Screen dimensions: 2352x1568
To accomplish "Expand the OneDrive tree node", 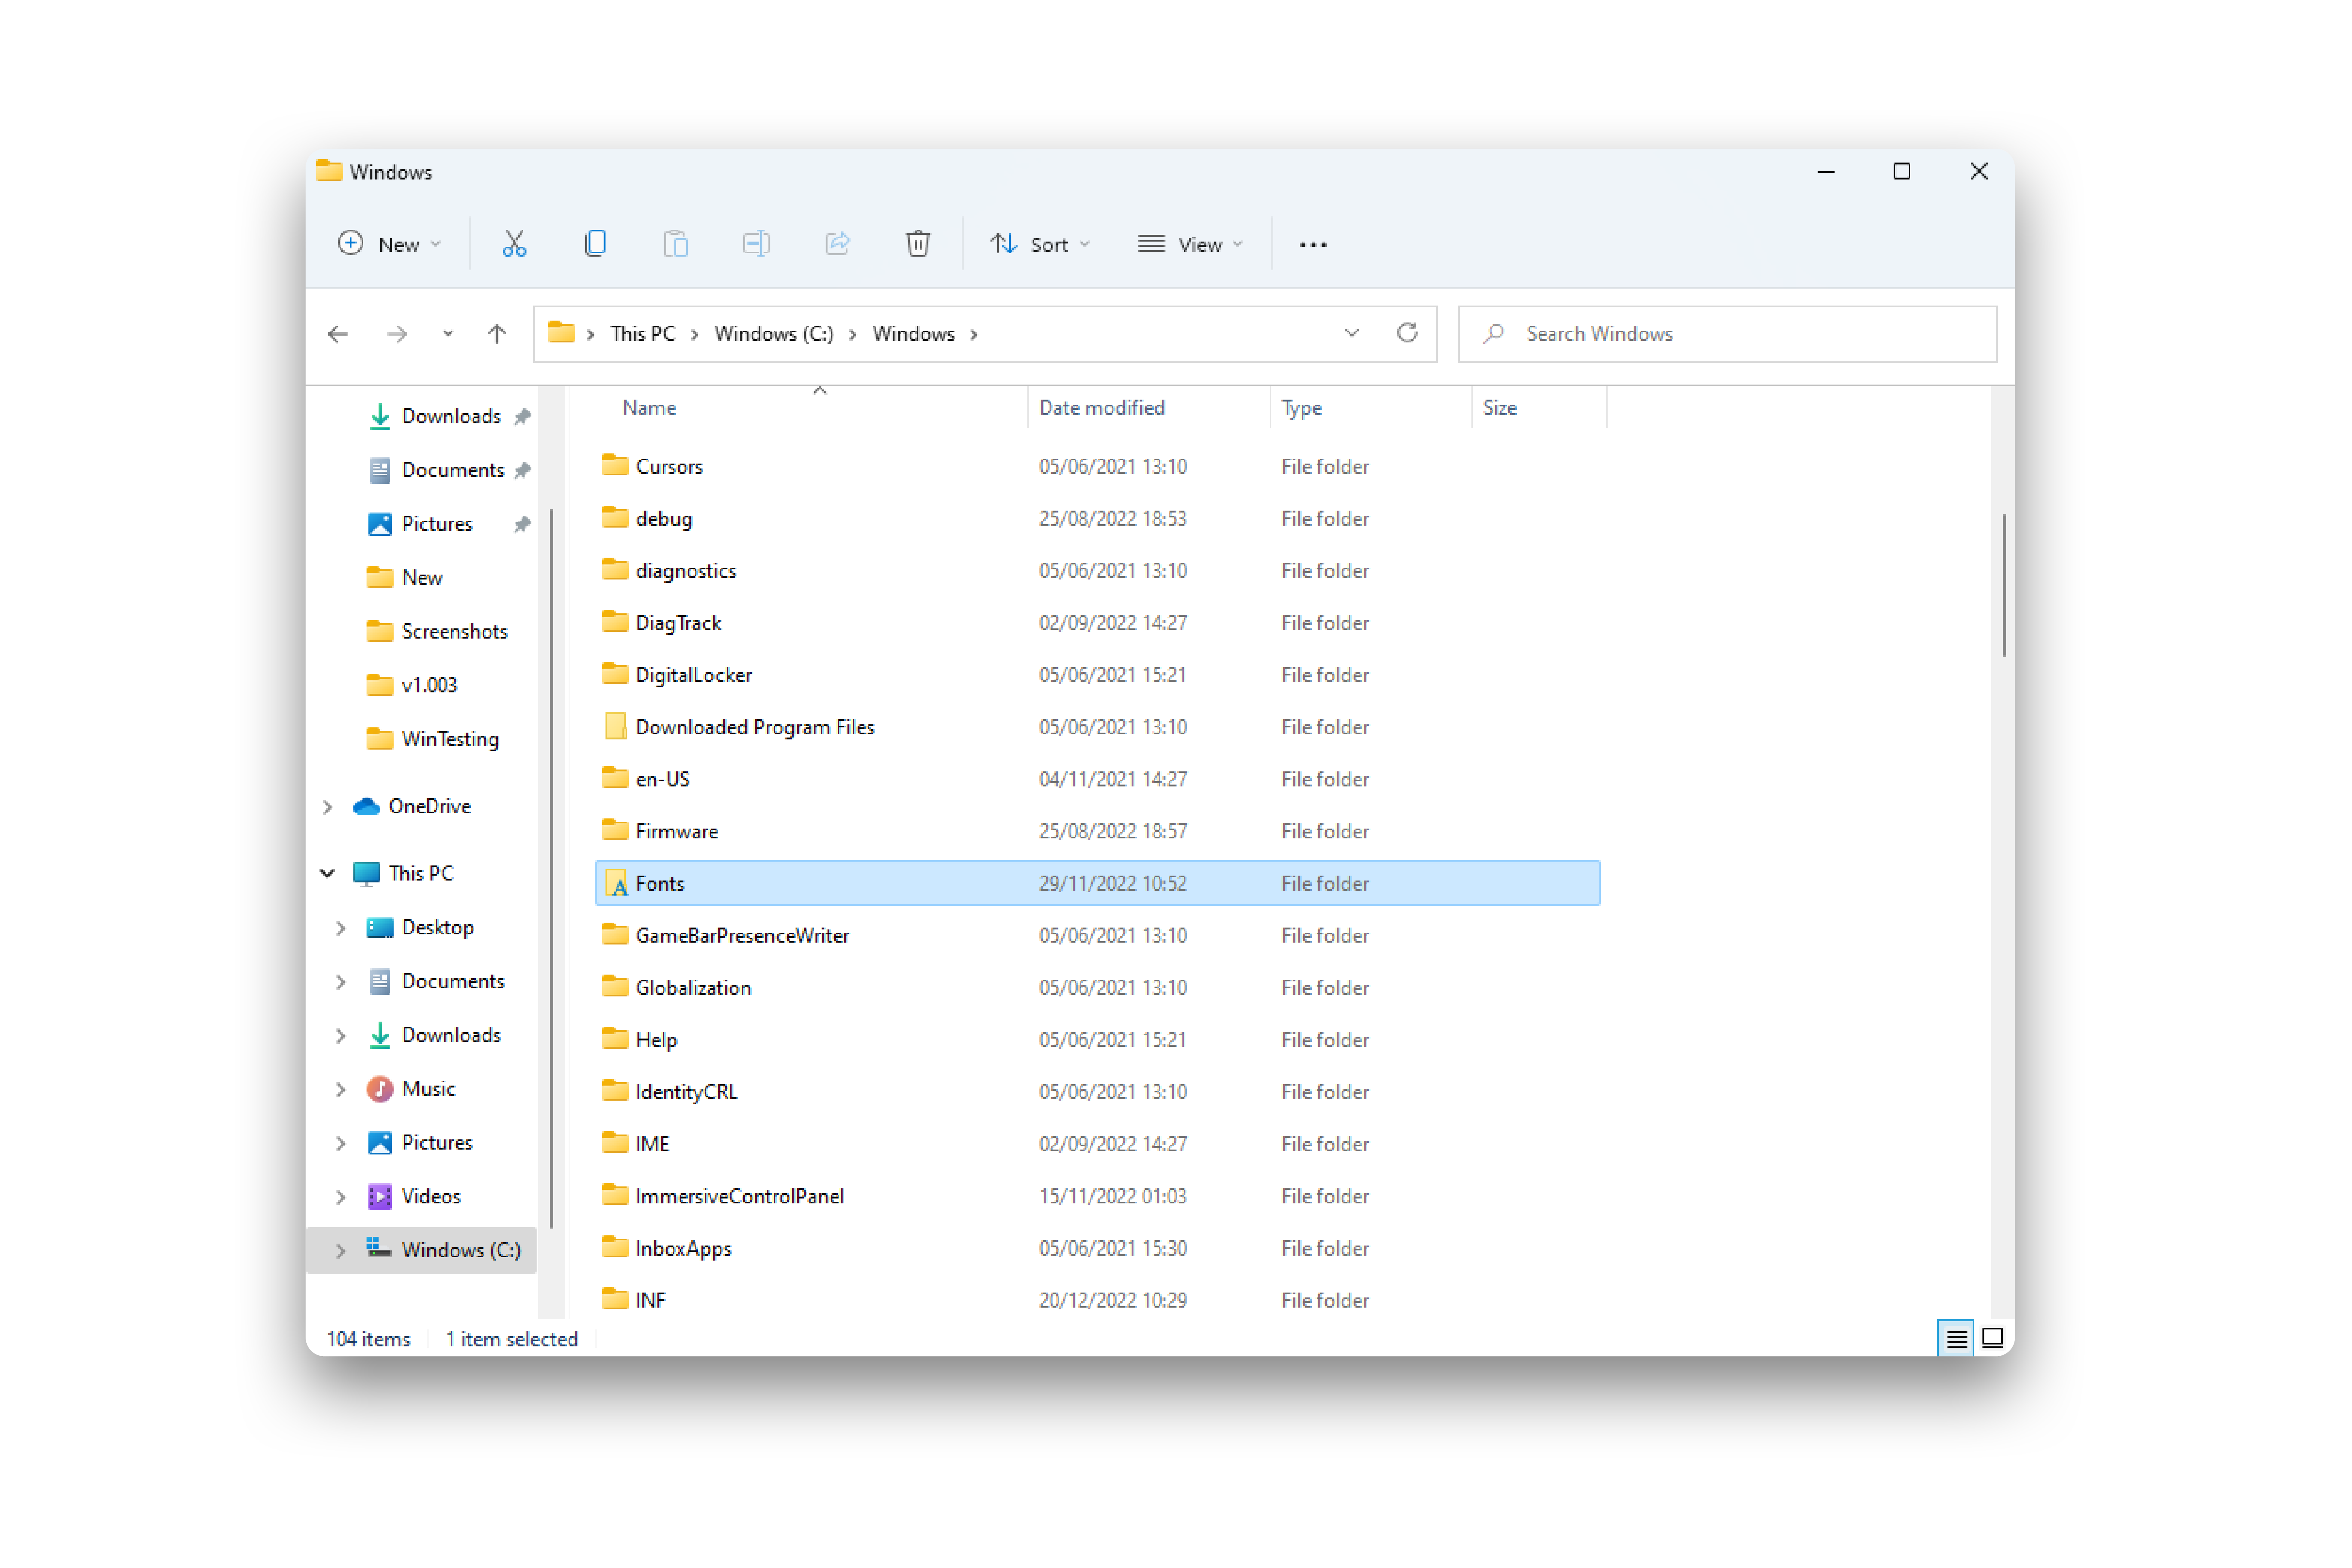I will click(x=327, y=807).
